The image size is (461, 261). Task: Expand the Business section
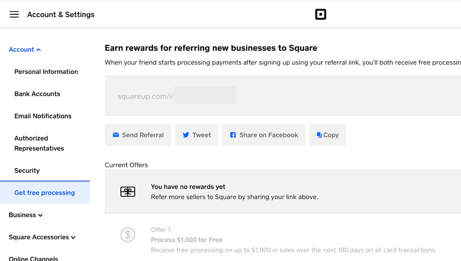[26, 215]
